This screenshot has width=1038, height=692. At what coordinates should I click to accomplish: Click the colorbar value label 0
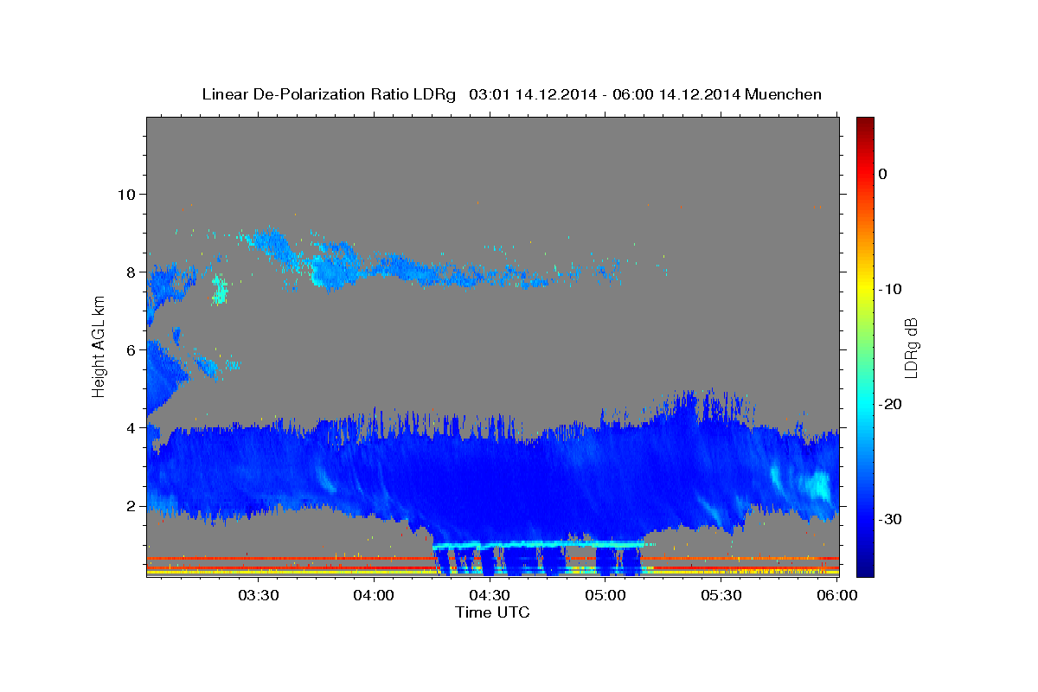click(x=883, y=174)
